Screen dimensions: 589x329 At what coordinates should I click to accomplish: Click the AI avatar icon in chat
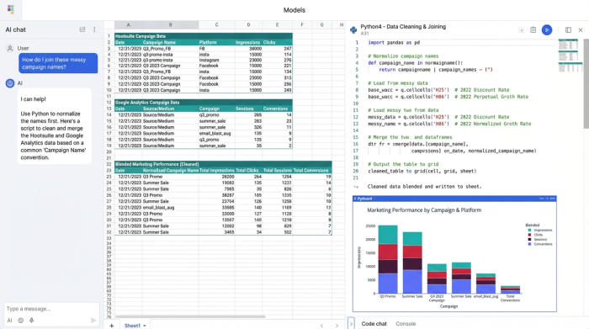(10, 83)
